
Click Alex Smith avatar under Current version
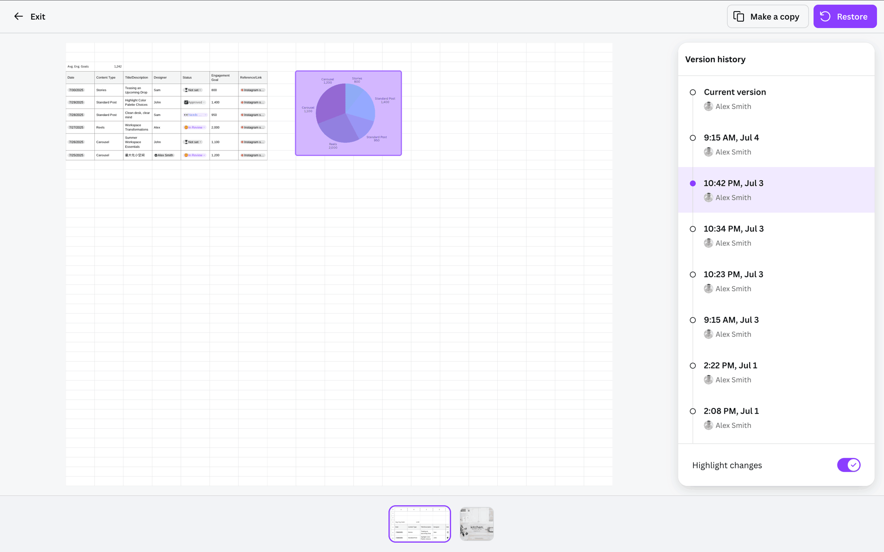tap(708, 106)
